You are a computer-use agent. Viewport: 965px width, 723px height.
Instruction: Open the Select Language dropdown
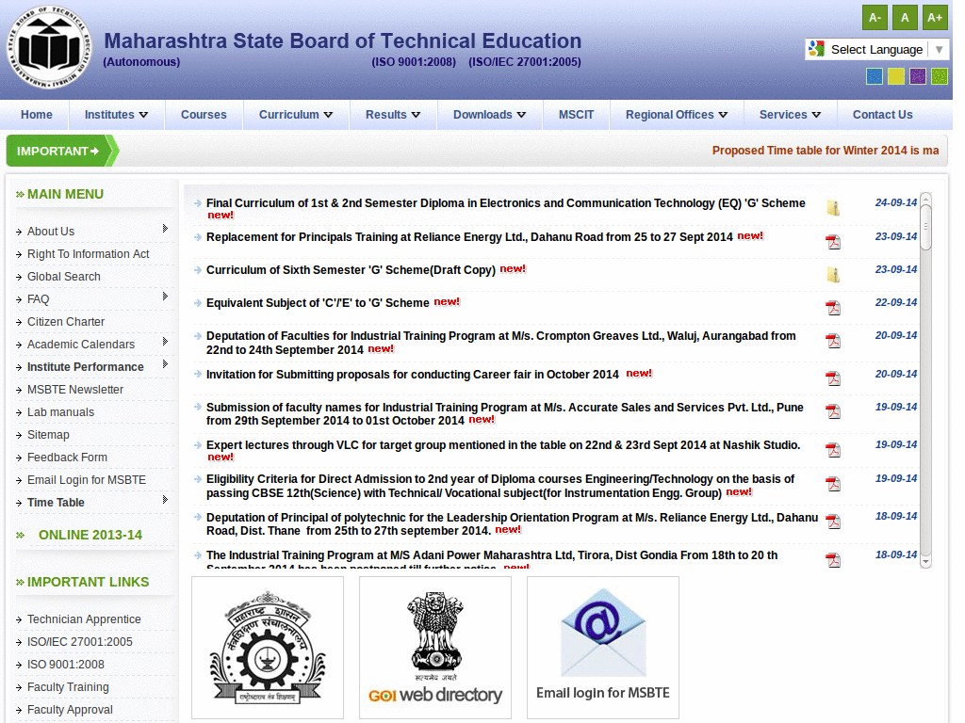click(877, 49)
